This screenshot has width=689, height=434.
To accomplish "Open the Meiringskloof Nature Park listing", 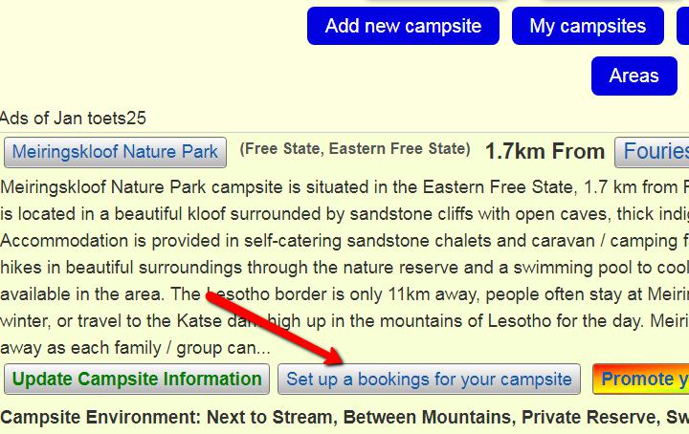I will point(115,151).
